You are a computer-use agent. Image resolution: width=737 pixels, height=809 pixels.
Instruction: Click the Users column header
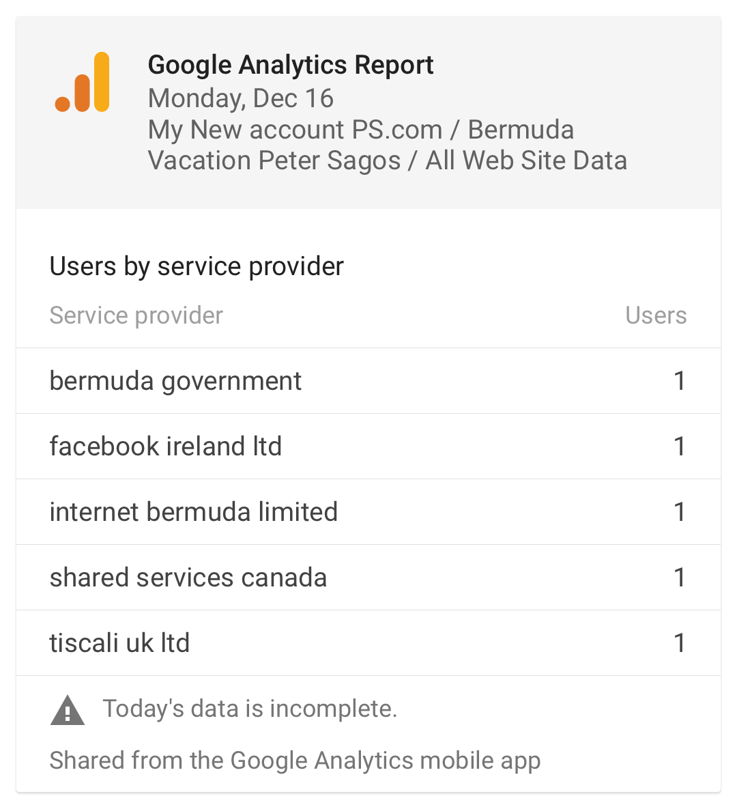[x=656, y=315]
